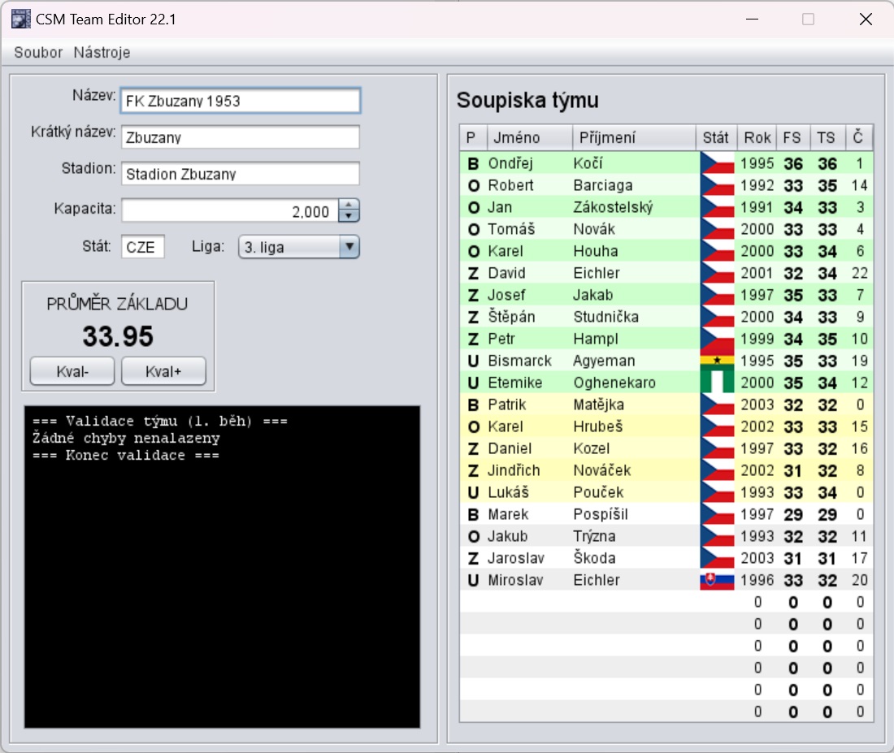Click the flag icon for Marek Pospíšil
Screen dimensions: 894x753
click(x=717, y=514)
